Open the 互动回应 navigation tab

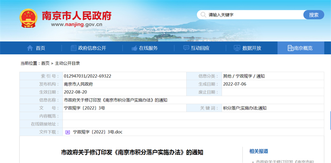(x=200, y=48)
